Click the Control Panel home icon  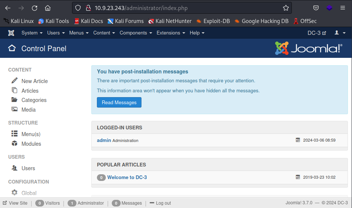[12, 48]
